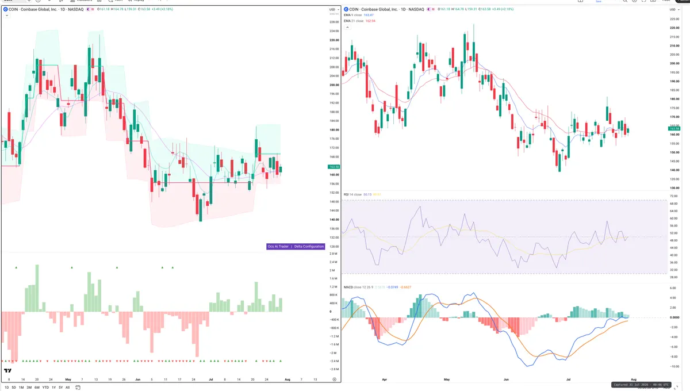The height and width of the screenshot is (391, 690).
Task: Select the 1Y date range
Action: (53, 388)
